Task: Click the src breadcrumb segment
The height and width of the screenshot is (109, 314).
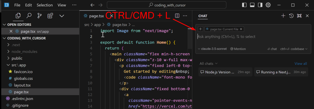Action: click(x=87, y=25)
